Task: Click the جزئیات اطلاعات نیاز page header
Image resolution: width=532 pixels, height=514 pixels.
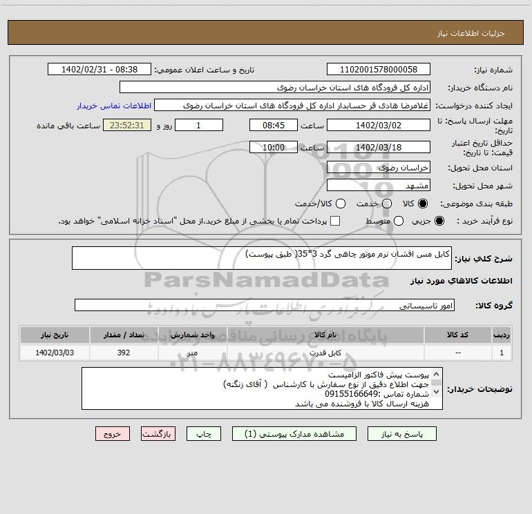Action: [471, 33]
